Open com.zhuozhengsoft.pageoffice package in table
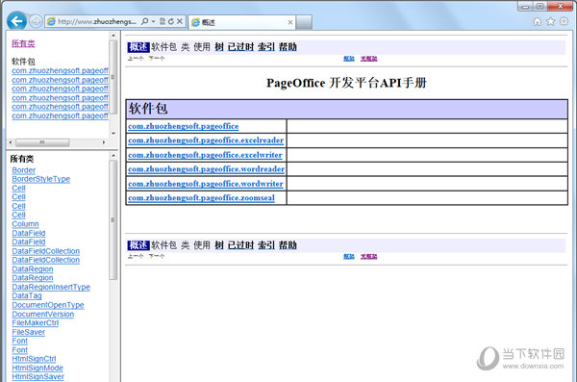 [x=184, y=126]
